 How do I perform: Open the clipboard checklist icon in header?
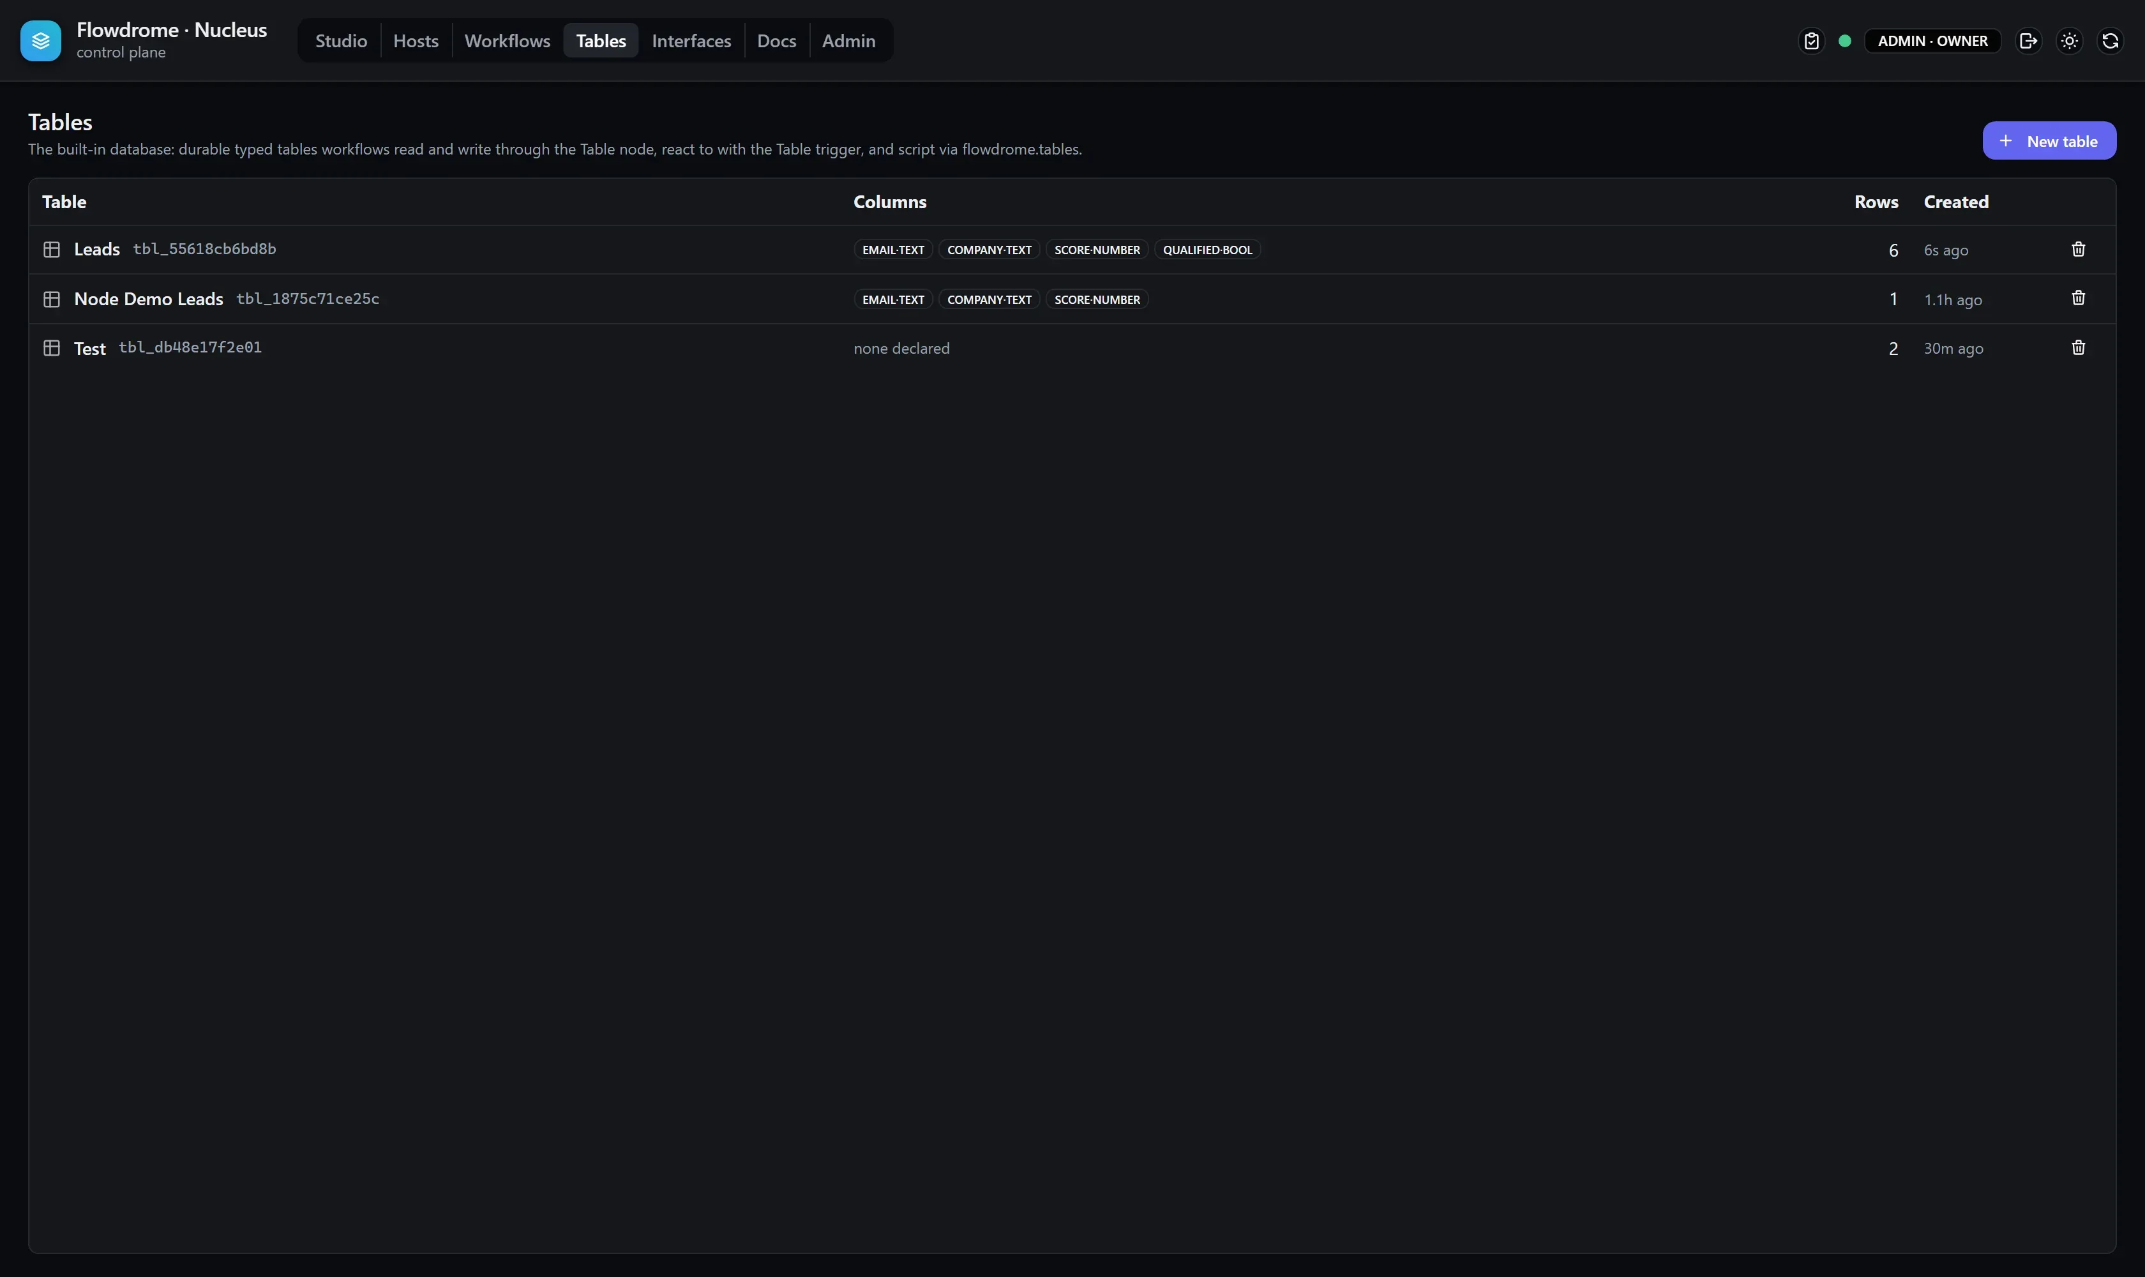click(1811, 40)
